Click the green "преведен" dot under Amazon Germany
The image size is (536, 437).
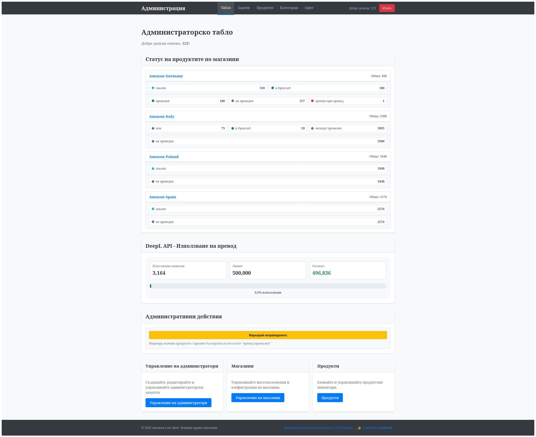[x=153, y=101]
